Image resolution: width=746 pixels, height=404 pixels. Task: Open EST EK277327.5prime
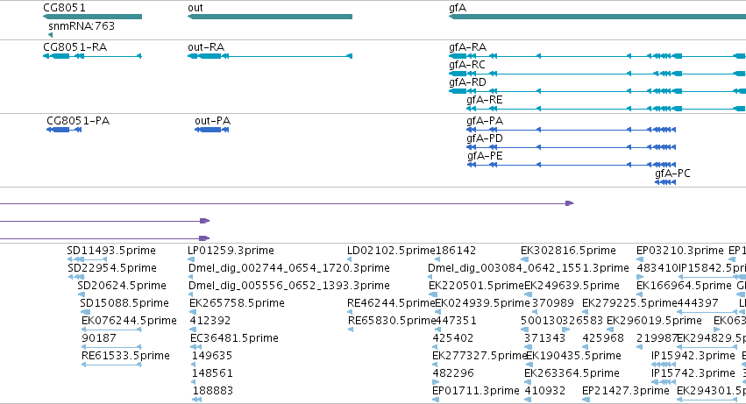pos(480,356)
